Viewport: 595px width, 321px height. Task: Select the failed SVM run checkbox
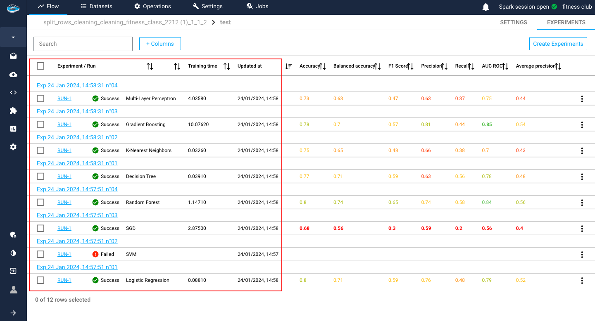click(x=40, y=254)
